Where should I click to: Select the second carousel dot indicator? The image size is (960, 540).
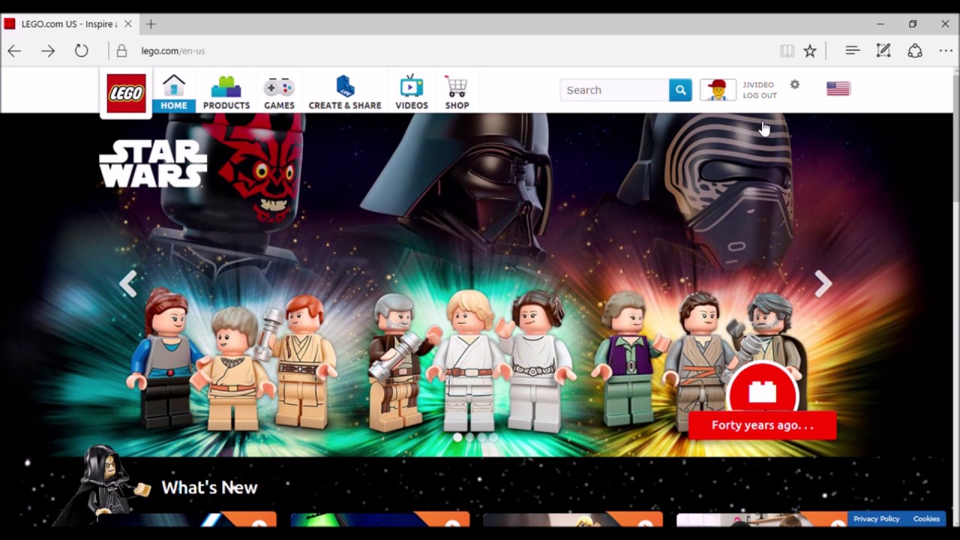[x=469, y=437]
